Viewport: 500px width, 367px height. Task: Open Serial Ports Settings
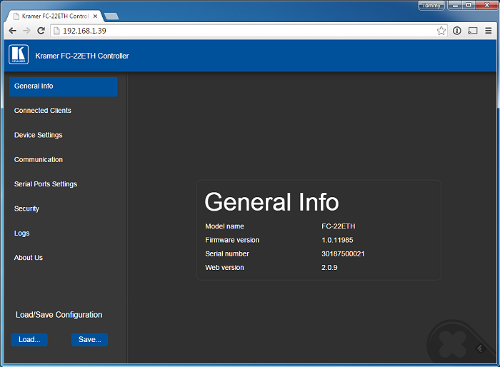click(x=46, y=184)
